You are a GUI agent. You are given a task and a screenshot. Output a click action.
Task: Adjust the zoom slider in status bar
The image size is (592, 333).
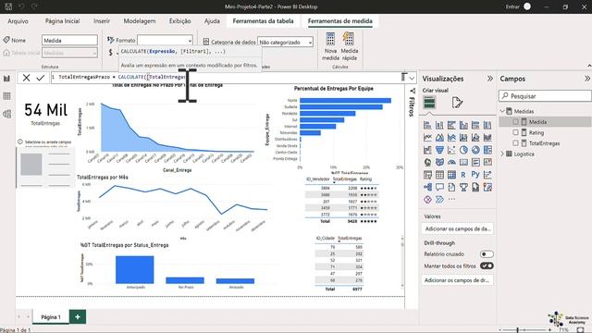point(517,330)
